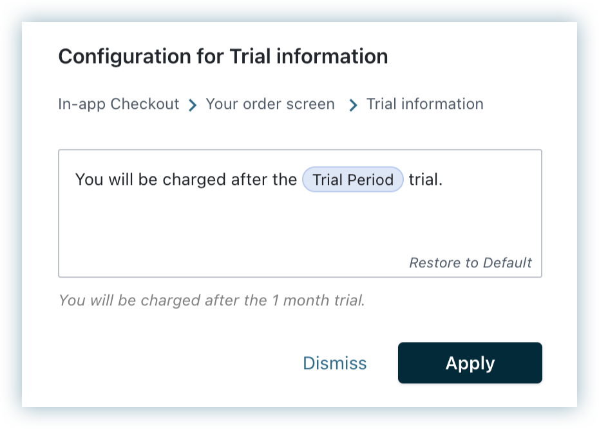Click the chevron before Trial information
This screenshot has height=429, width=599.
tap(353, 106)
